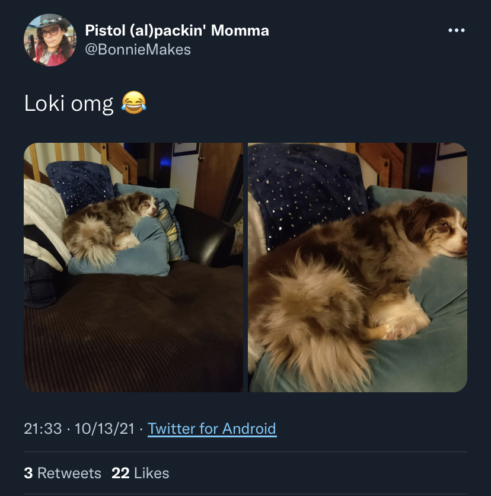
Task: Open the profile picture of Pistol (al)packin' Momma
Action: [50, 40]
